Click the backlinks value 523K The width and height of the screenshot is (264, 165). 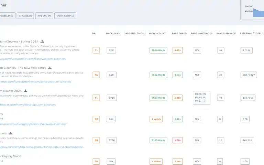coord(112,140)
